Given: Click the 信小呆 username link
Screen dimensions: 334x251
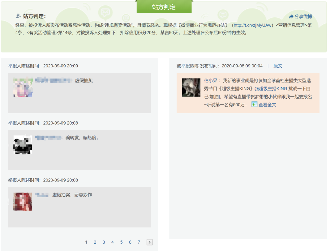Looking at the screenshot, I should [x=211, y=81].
